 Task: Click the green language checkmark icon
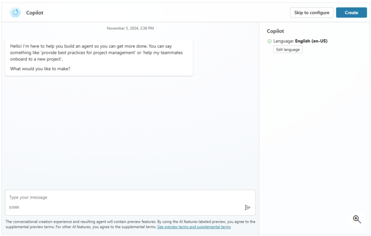coord(269,41)
